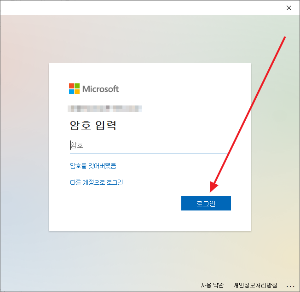Close the sign-in window with X
Viewport: 300px width, 292px height.
coord(288,8)
